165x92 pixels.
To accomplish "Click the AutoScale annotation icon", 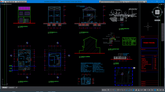I will pos(136,90).
